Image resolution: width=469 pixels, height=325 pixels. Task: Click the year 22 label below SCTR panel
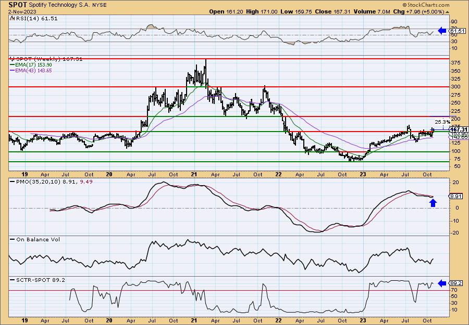point(278,320)
